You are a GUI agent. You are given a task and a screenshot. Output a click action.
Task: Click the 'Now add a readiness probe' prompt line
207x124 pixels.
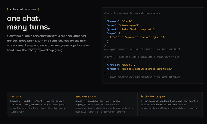pos(140,69)
